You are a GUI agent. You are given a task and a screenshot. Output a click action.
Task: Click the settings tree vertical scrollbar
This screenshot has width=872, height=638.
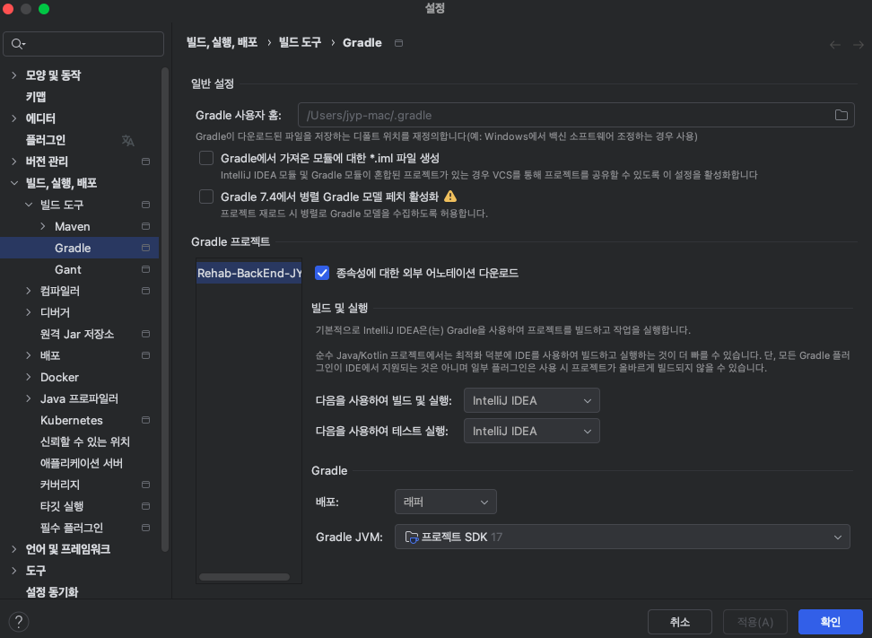click(x=164, y=310)
